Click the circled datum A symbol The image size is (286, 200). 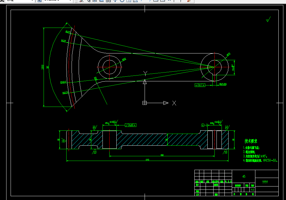pos(203,125)
